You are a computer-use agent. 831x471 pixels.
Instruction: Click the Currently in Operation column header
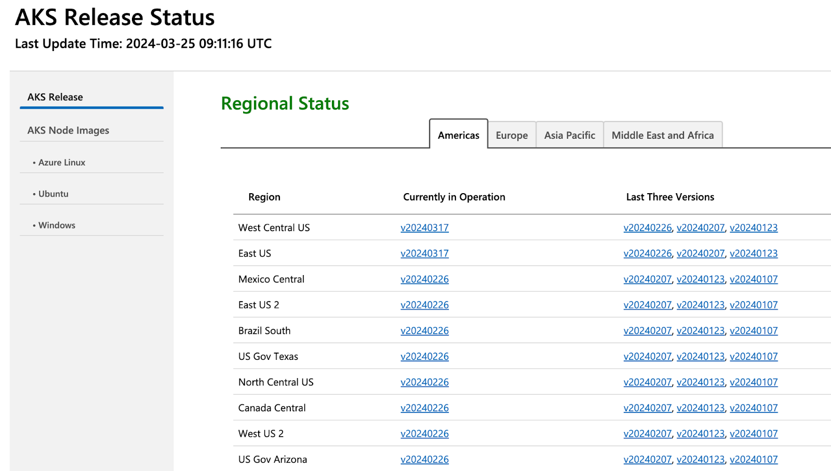click(x=454, y=197)
